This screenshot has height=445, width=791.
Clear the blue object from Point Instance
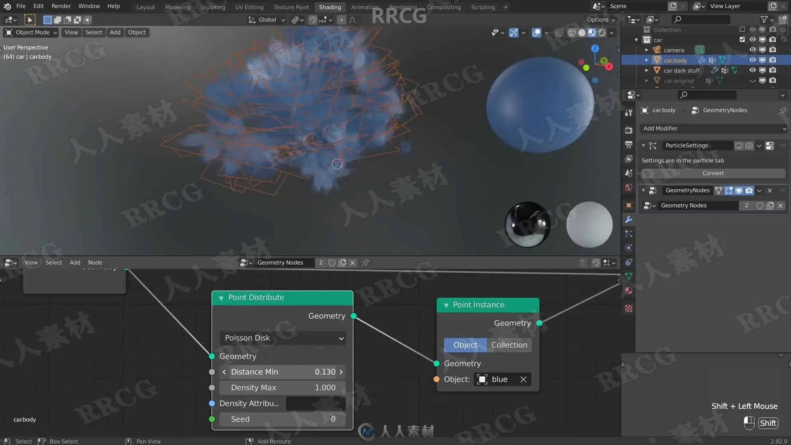523,379
